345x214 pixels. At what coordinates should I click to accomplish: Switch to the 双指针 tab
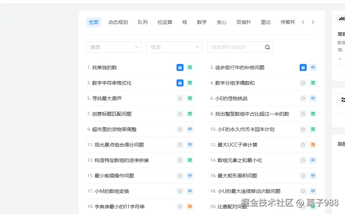[244, 22]
